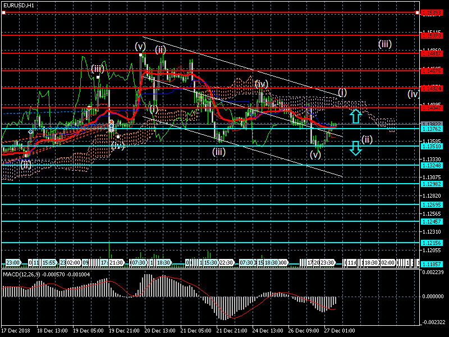The image size is (449, 337).
Task: Click the cyan down arrow marker
Action: (355, 148)
